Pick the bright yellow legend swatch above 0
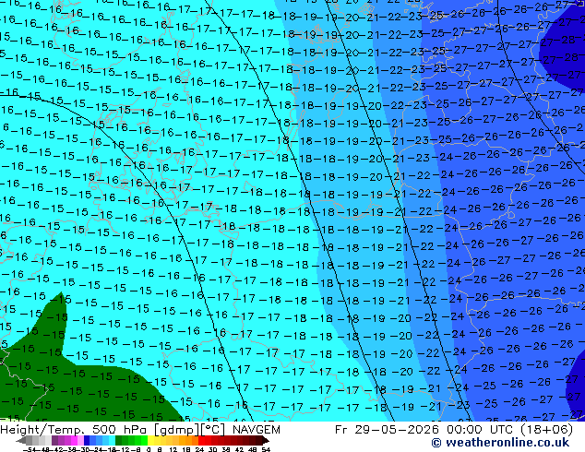The width and height of the screenshot is (585, 452). pos(150,441)
